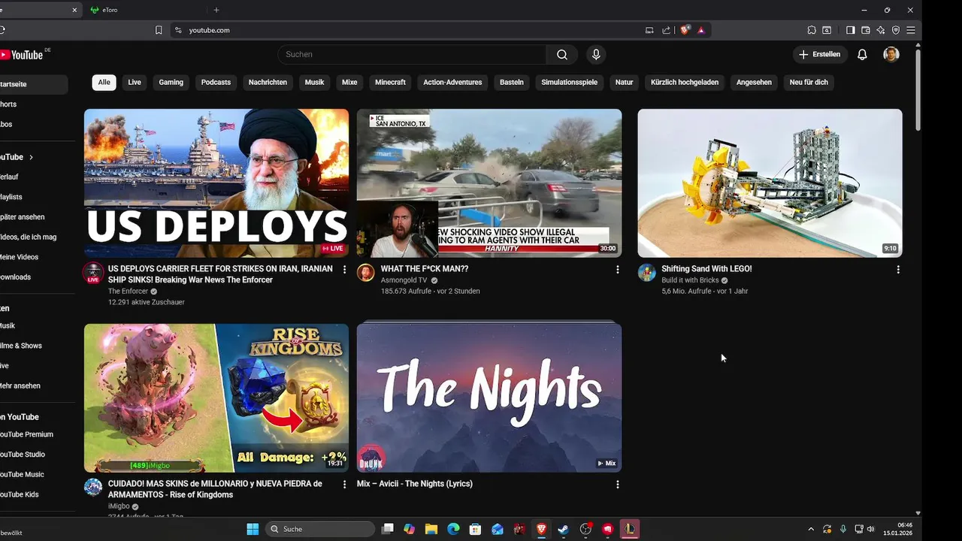The height and width of the screenshot is (541, 962).
Task: Bookmark this page with bookmark icon
Action: click(159, 30)
